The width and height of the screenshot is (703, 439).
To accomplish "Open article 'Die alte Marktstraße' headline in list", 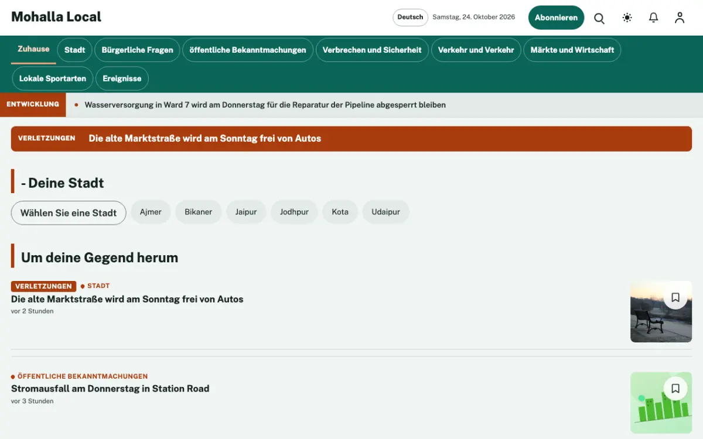I will (x=127, y=299).
